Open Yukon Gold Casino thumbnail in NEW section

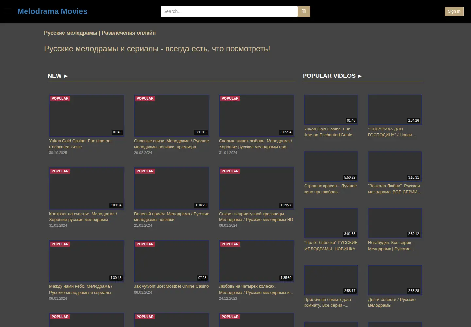87,115
